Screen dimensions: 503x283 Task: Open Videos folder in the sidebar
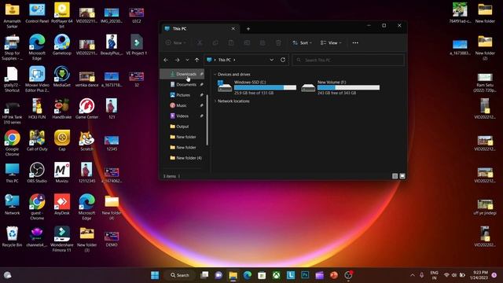point(182,116)
